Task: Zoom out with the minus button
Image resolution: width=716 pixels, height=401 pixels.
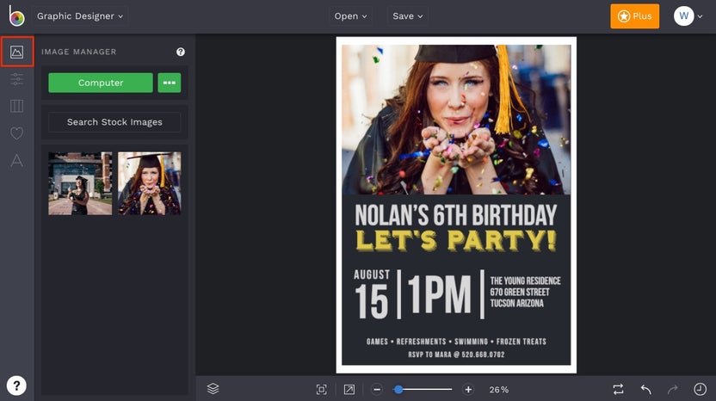Action: [377, 390]
